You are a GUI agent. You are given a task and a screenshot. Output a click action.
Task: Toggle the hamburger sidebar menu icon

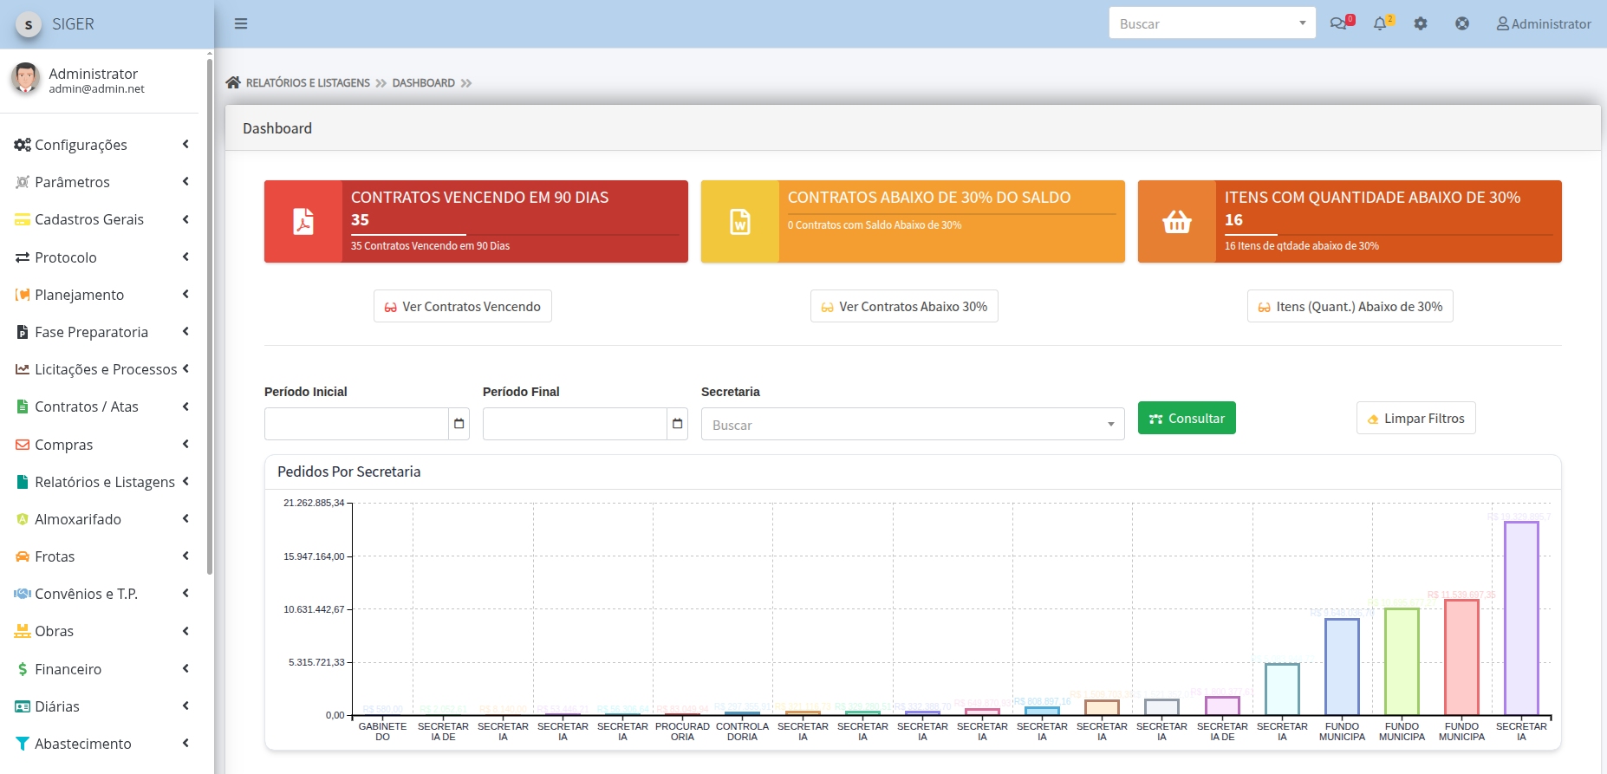pos(241,24)
